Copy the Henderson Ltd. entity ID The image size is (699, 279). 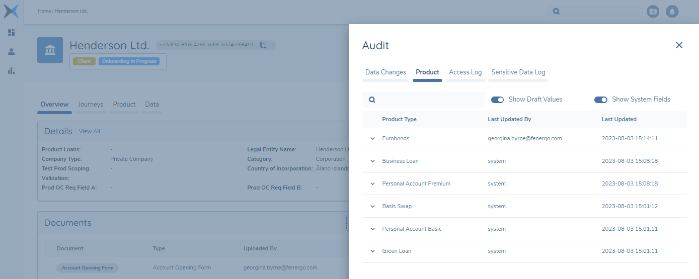pos(263,45)
